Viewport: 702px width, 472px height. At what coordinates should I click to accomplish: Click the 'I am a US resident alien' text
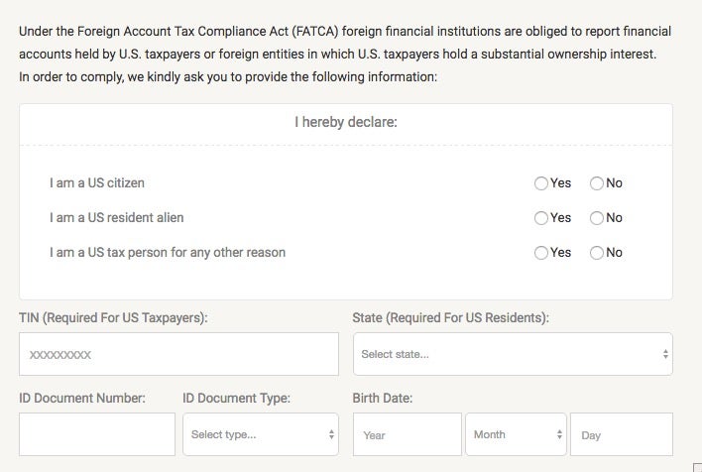[116, 218]
